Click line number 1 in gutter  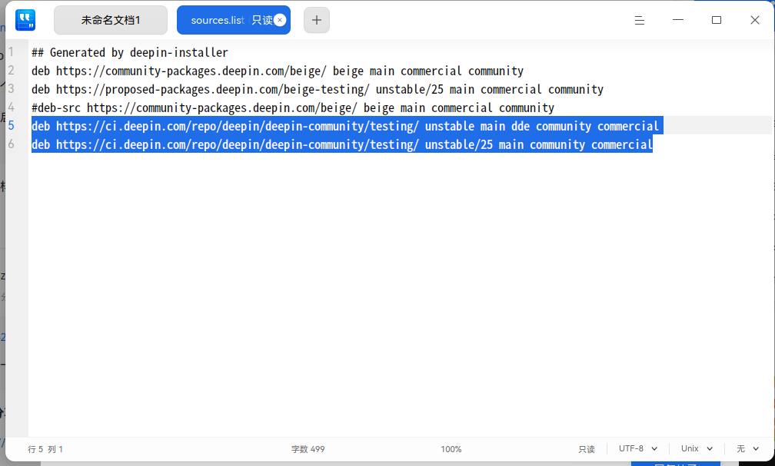coord(11,52)
